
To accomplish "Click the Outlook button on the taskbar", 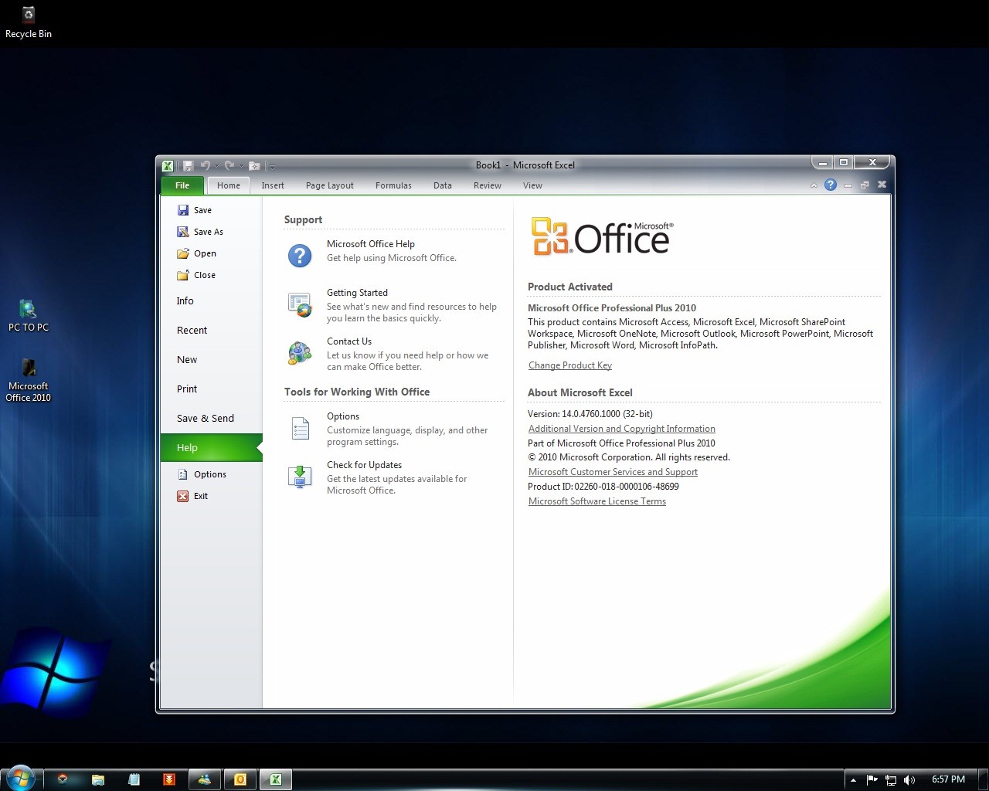I will point(240,779).
